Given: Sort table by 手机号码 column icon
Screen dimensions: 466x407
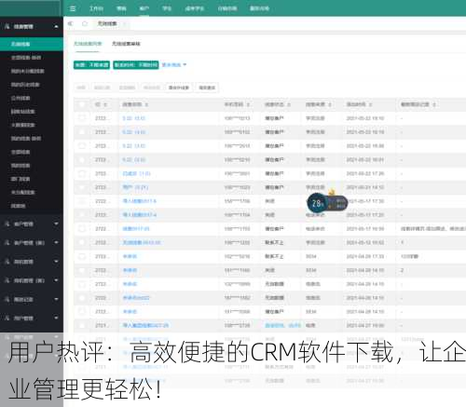Looking at the screenshot, I should 248,104.
